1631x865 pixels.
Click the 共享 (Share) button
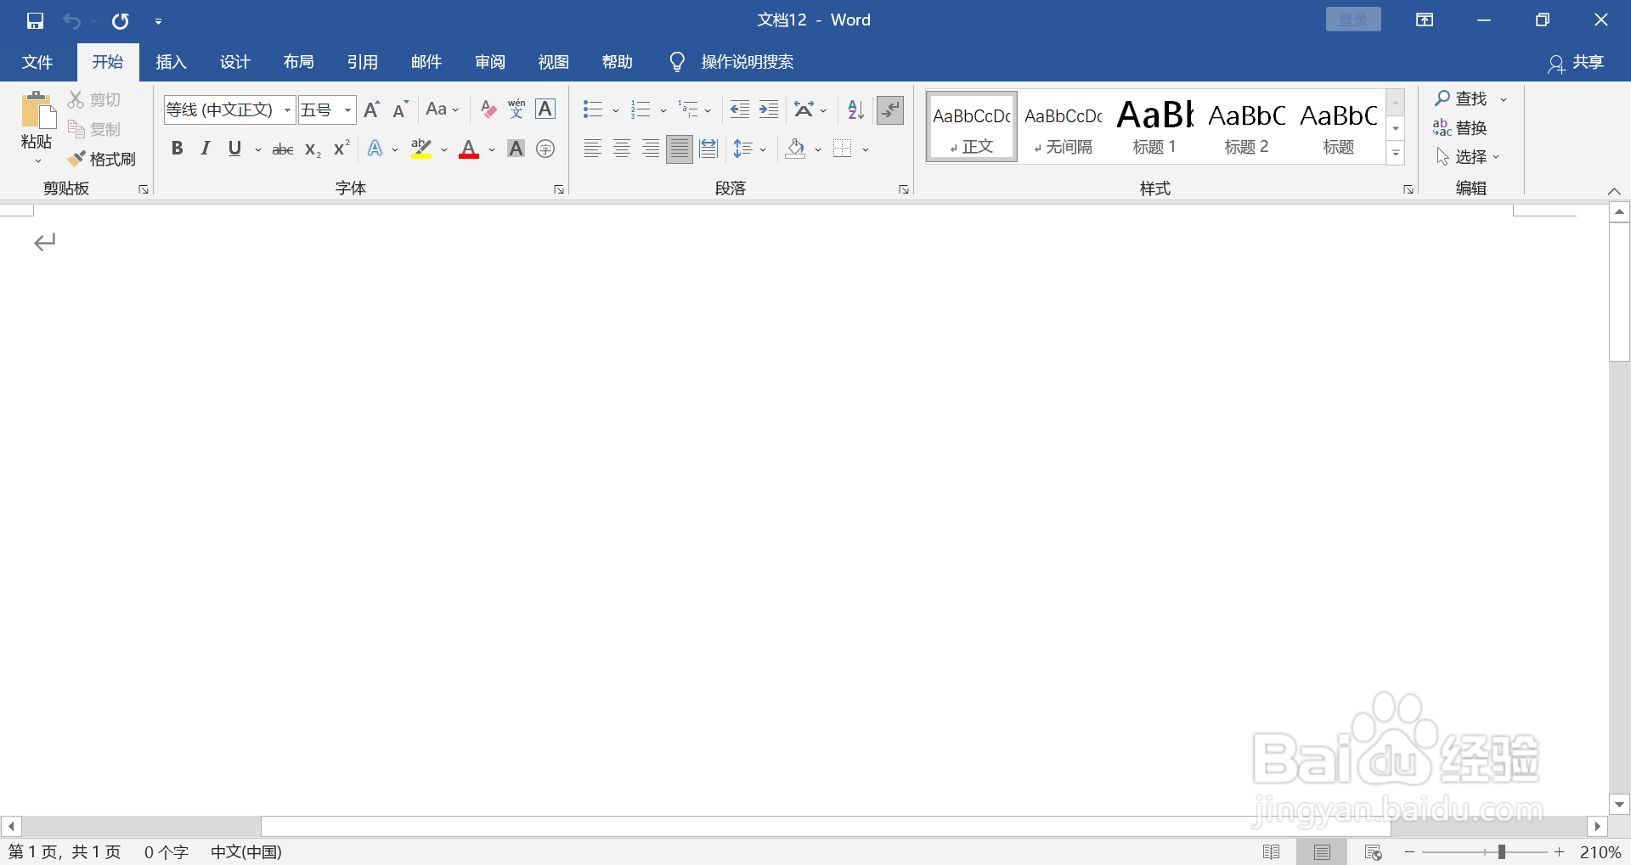point(1577,63)
